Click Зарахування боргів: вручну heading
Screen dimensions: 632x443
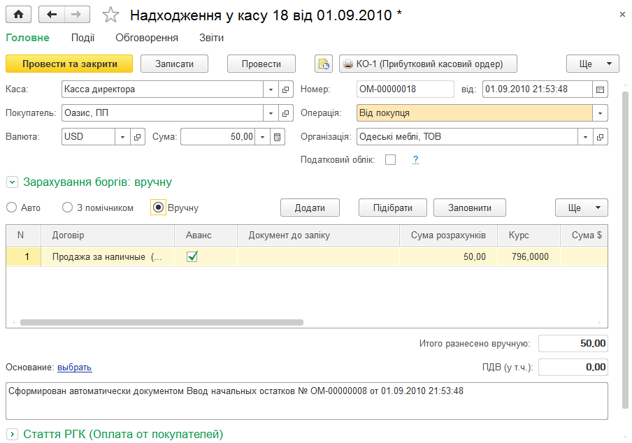98,182
